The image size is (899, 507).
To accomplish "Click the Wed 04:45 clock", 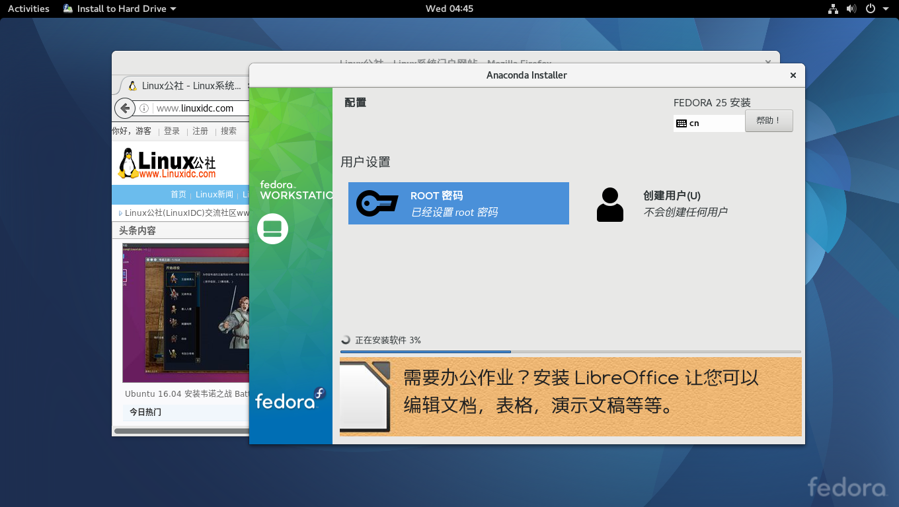I will [x=449, y=9].
